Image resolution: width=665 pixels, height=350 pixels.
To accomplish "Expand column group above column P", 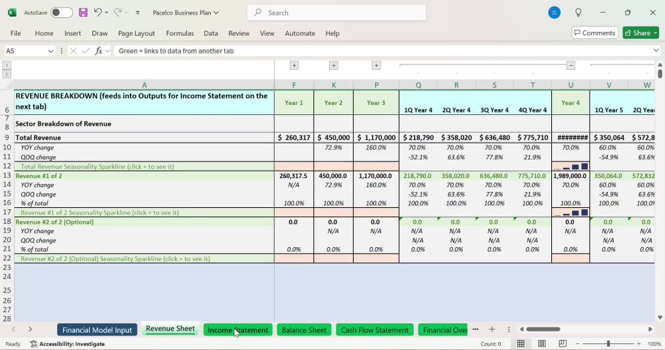I will point(376,65).
